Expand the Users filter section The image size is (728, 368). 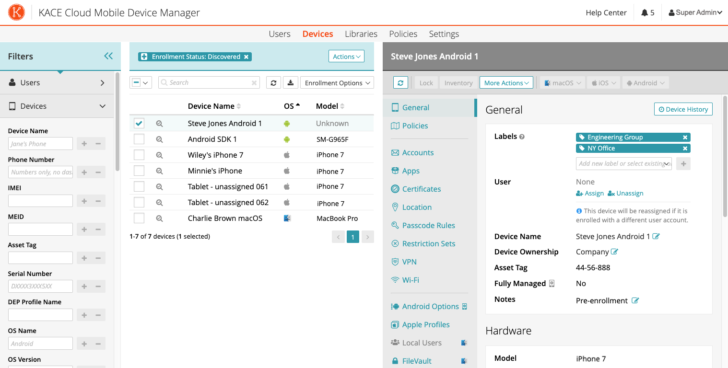tap(57, 83)
